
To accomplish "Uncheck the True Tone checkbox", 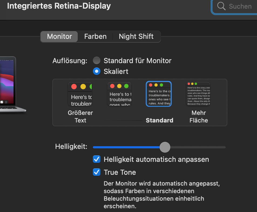I will click(97, 172).
